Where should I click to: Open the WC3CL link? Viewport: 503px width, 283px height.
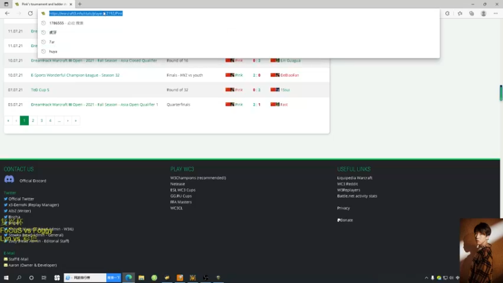point(177,208)
